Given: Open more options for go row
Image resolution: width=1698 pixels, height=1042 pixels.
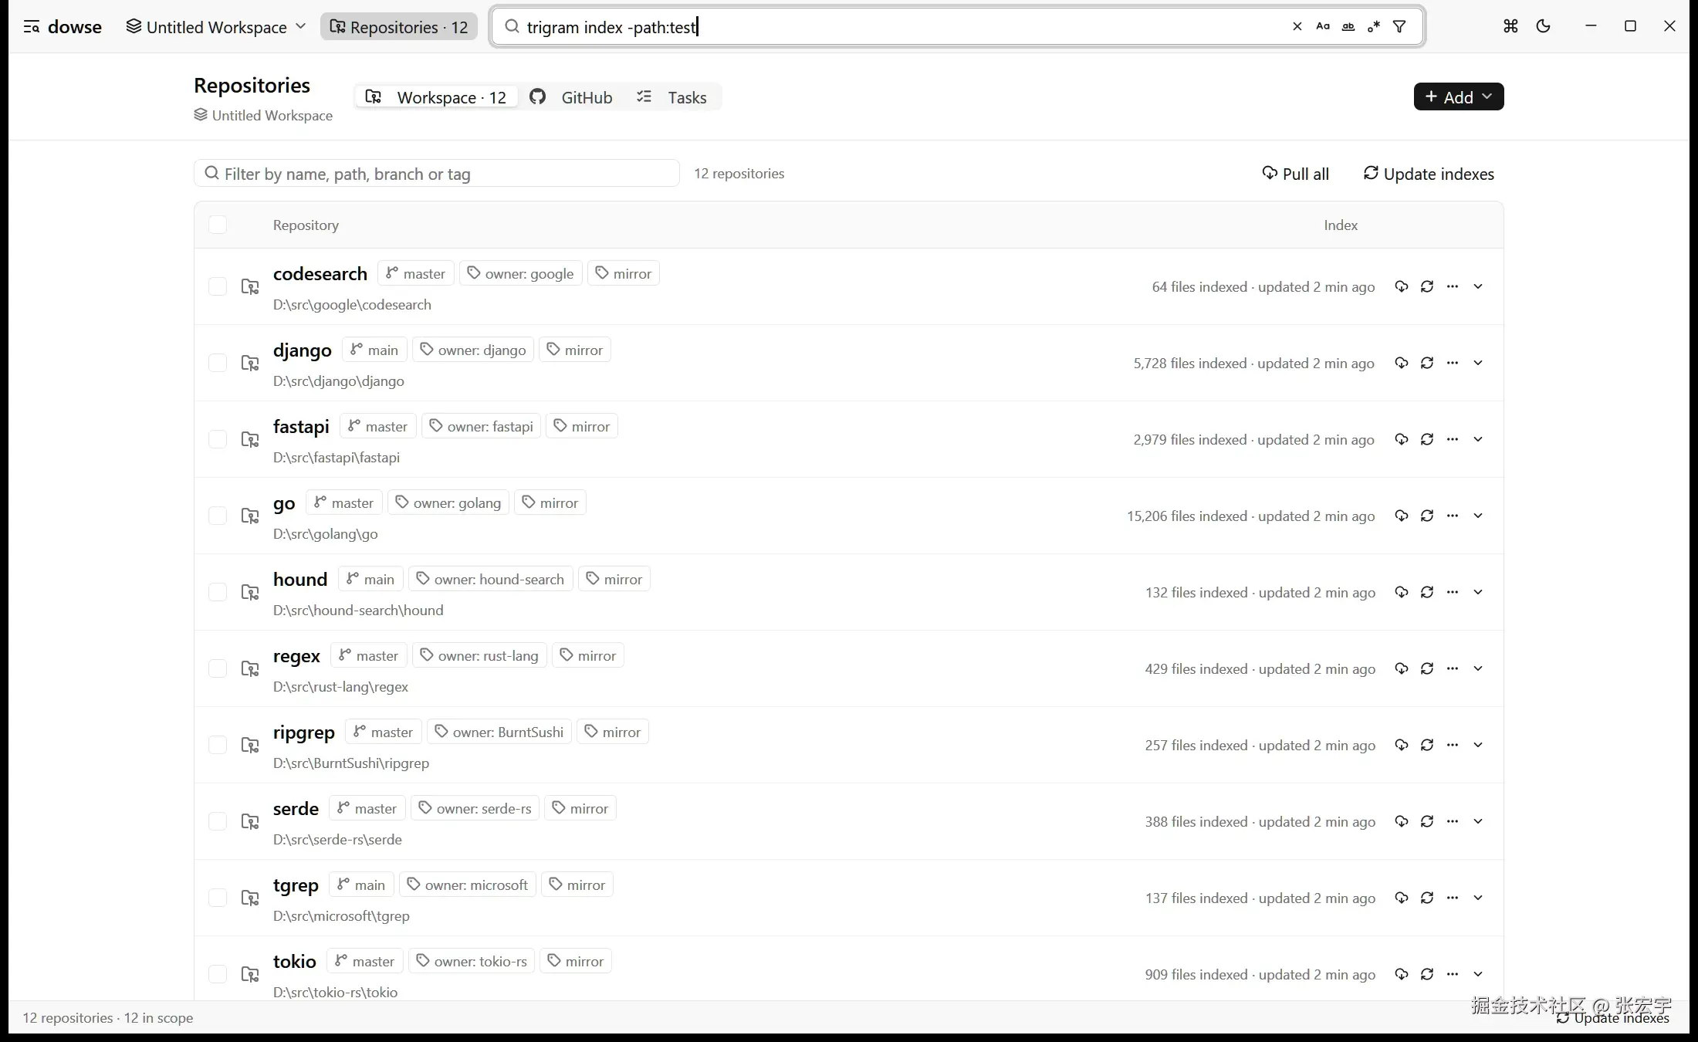Looking at the screenshot, I should (1453, 516).
